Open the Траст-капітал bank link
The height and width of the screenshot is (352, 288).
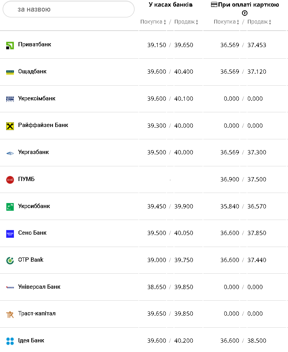point(37,313)
